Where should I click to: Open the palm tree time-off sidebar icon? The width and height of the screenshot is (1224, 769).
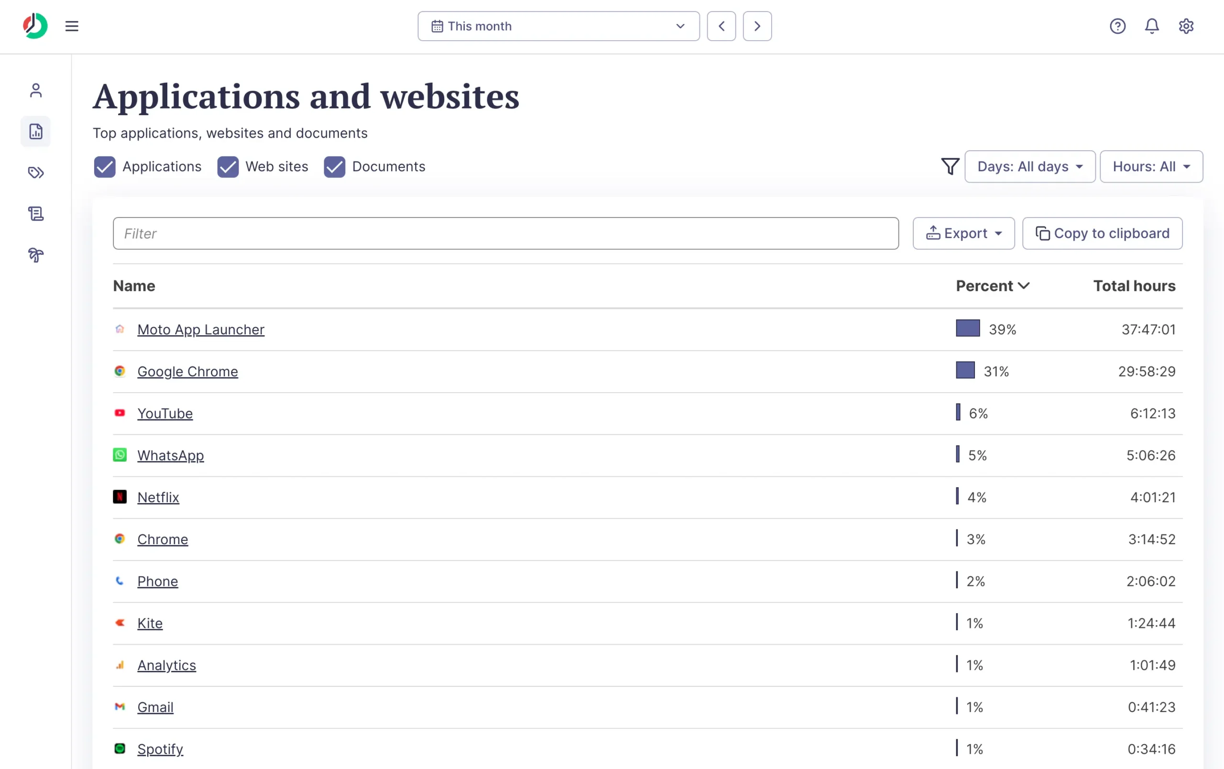[x=35, y=254]
